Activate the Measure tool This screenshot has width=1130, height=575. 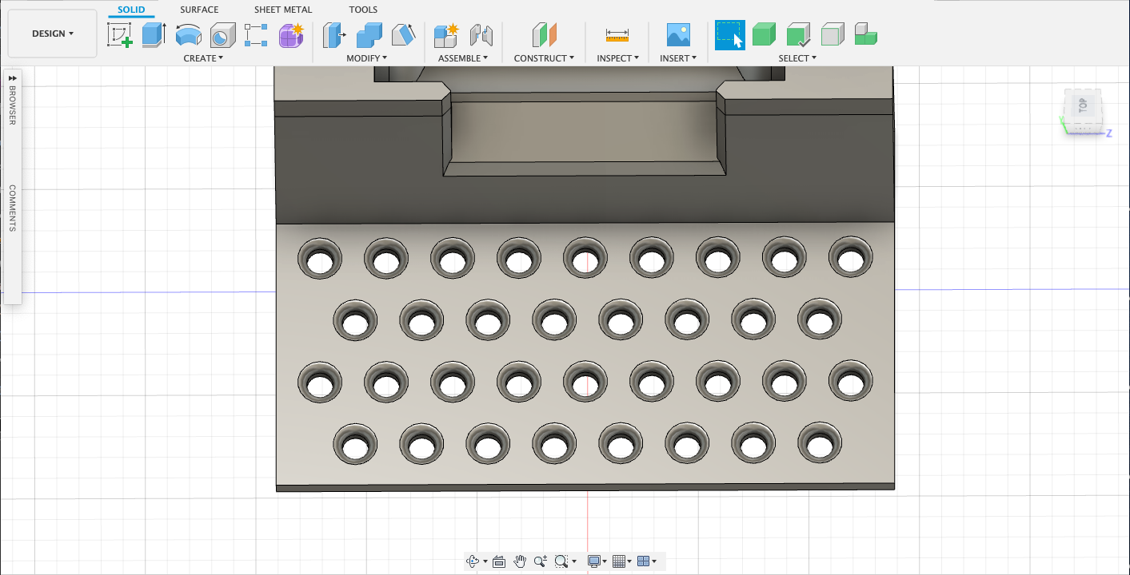[x=617, y=35]
